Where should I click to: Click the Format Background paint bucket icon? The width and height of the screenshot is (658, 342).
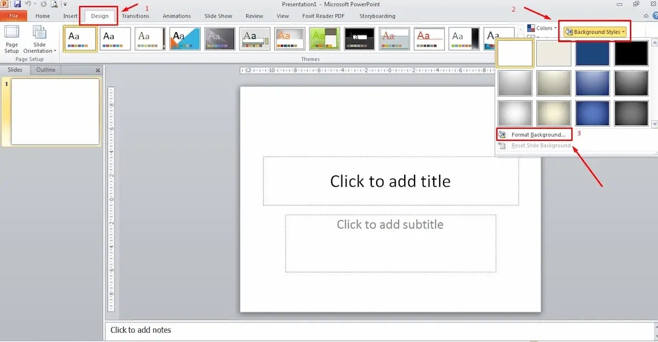502,134
